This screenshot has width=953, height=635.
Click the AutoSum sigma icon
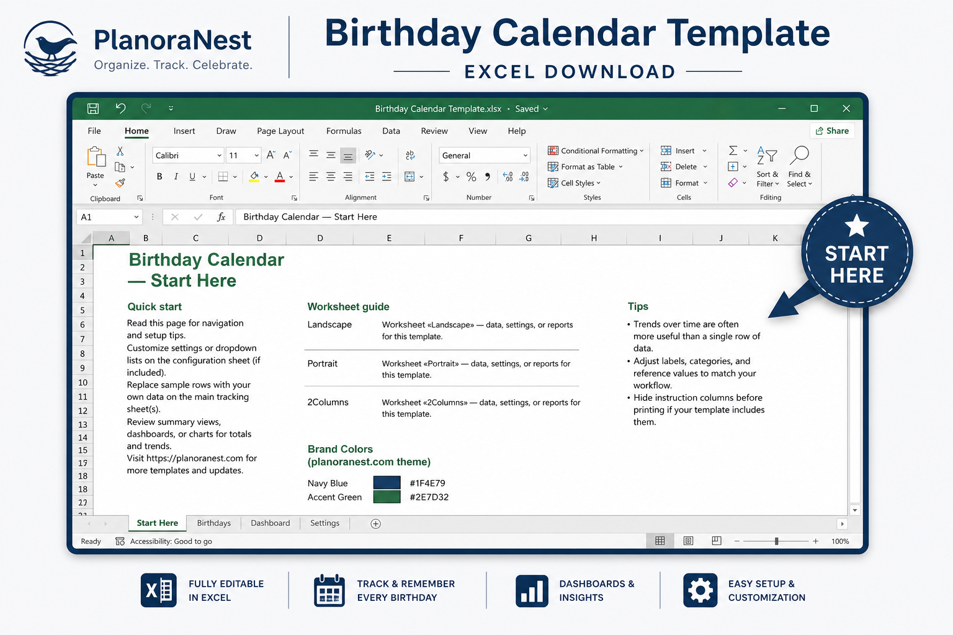733,151
